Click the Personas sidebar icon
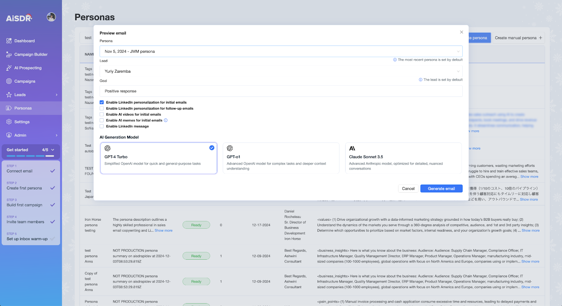This screenshot has width=562, height=306. tap(9, 108)
